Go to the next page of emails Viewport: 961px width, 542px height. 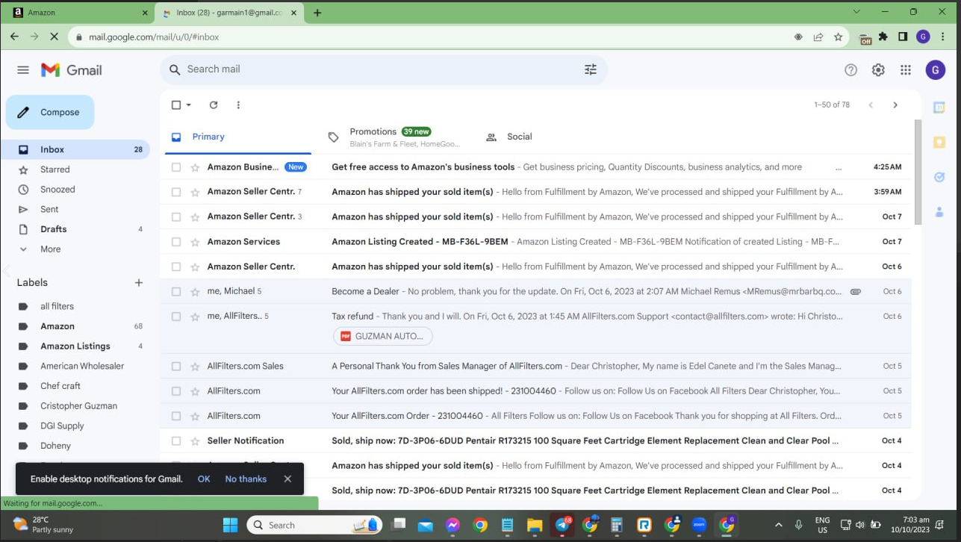tap(895, 105)
